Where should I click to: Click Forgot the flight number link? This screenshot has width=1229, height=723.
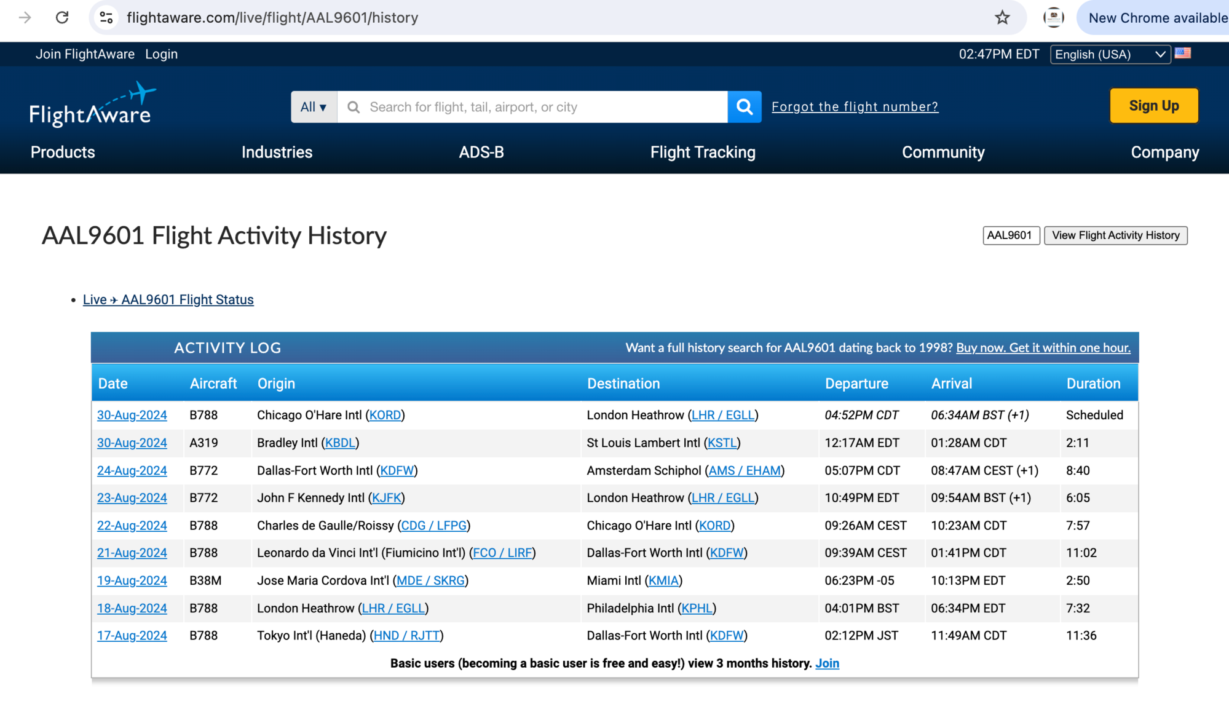(x=855, y=107)
